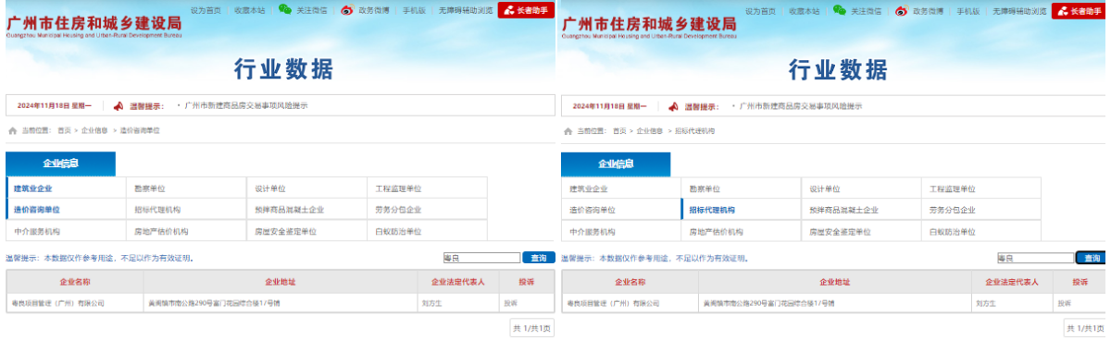The width and height of the screenshot is (1111, 352).
Task: Select 招标代理机构 category on right page
Action: click(741, 210)
